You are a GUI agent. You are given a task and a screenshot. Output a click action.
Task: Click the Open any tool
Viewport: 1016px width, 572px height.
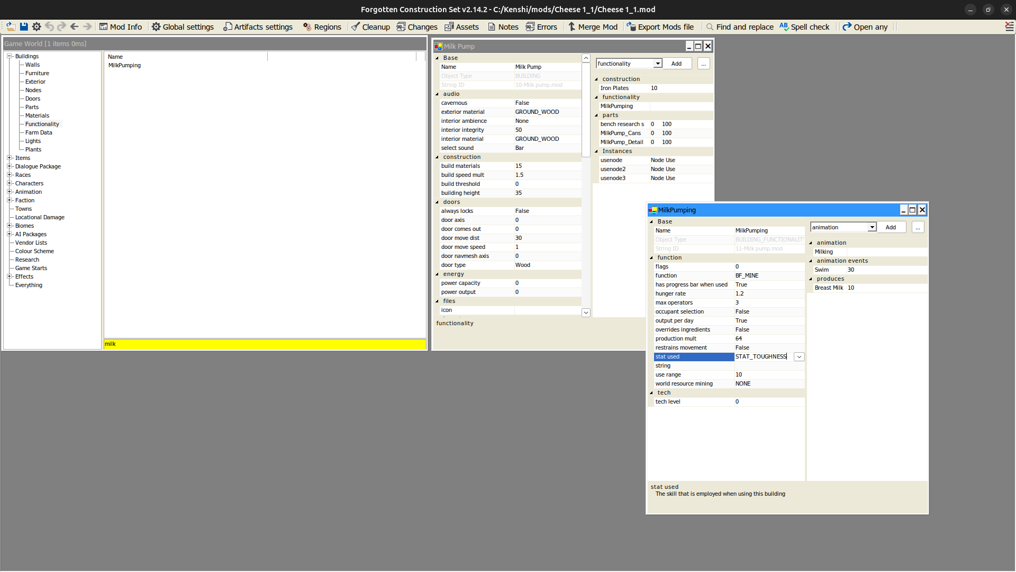[x=865, y=26]
